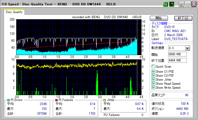Uncheck Show Write Speed
The image size is (198, 120).
[x=153, y=88]
